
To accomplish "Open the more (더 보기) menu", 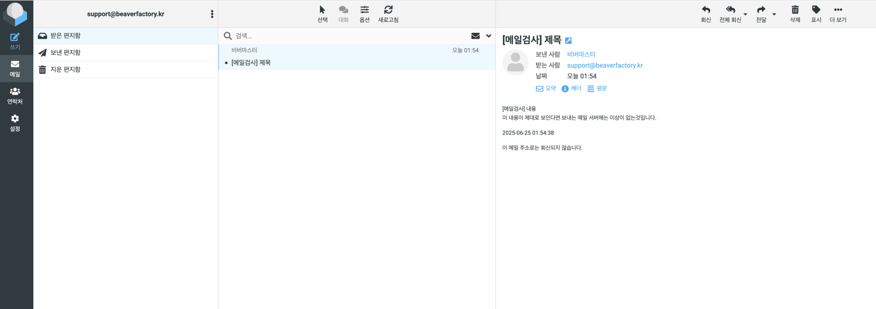I will [x=838, y=14].
